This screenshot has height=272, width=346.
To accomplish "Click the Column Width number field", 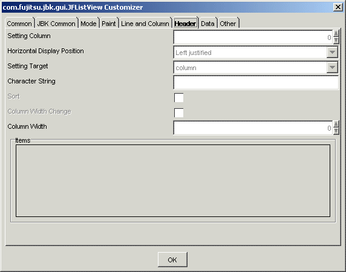I will [253, 128].
